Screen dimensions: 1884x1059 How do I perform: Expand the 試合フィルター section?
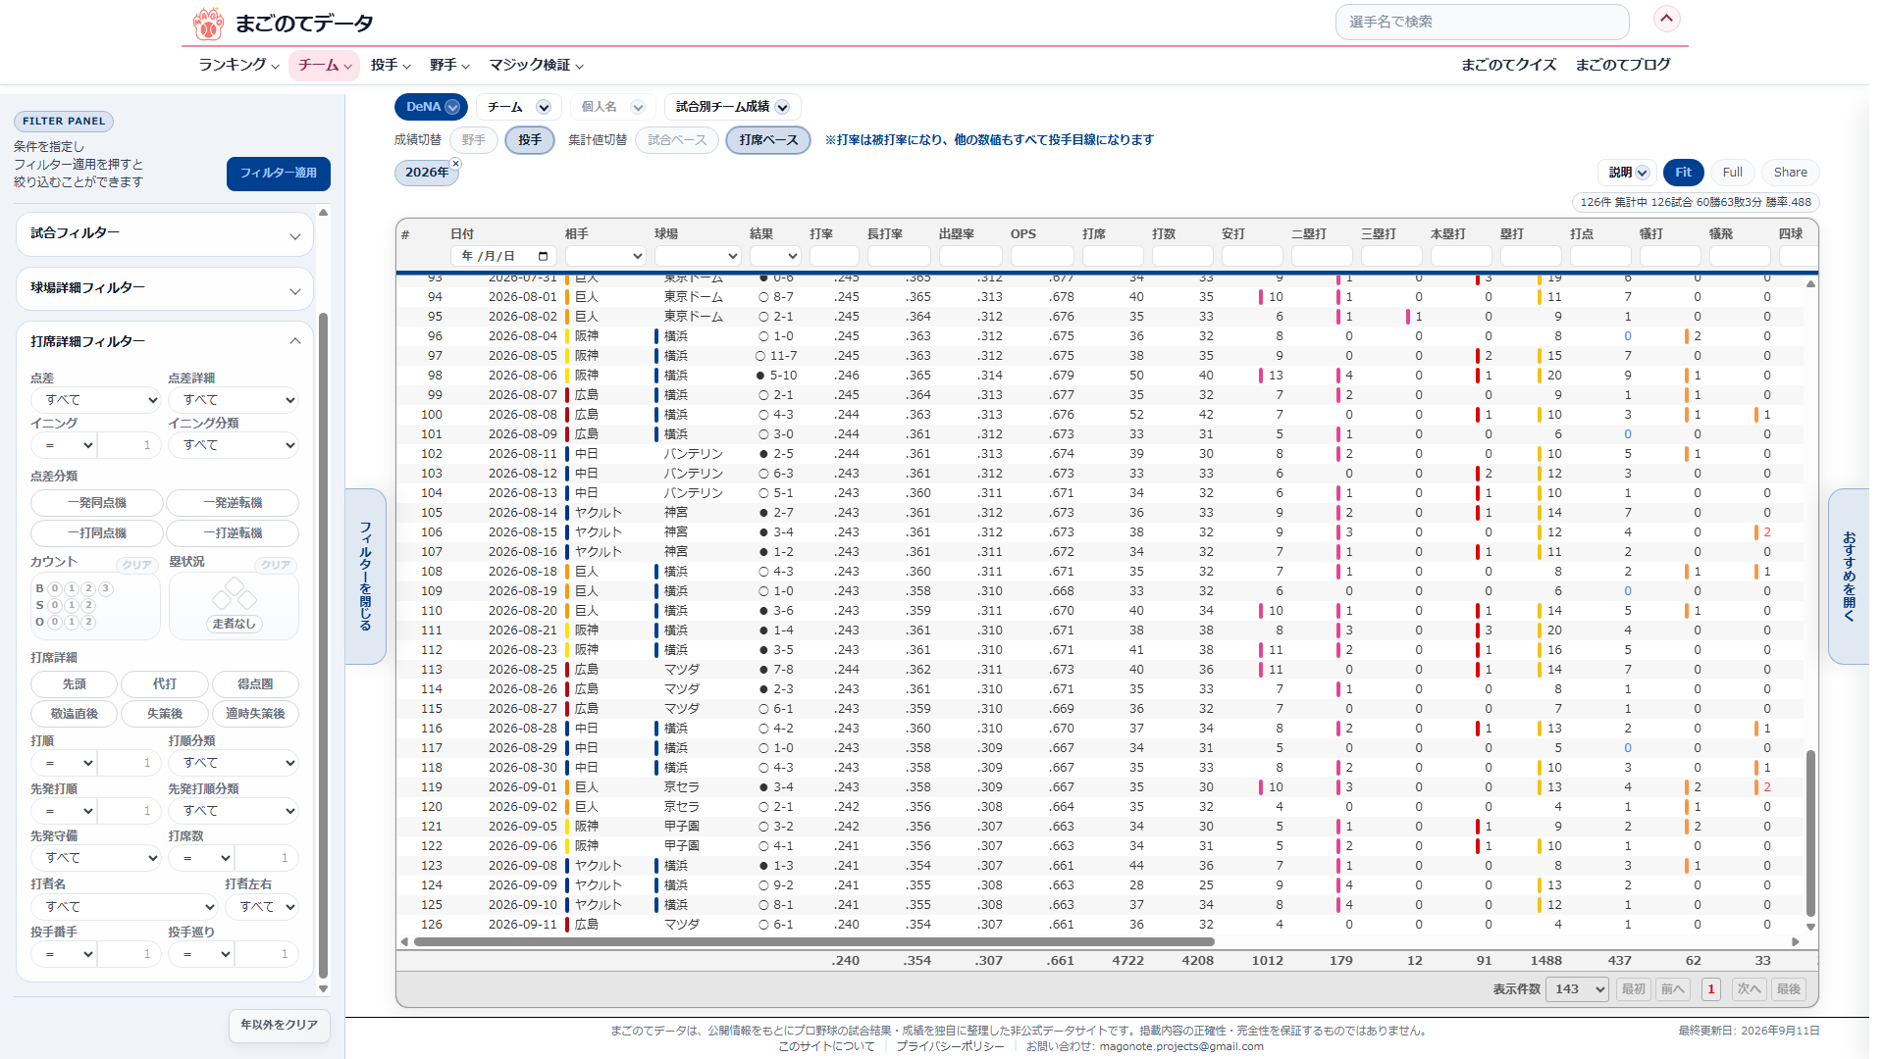click(165, 234)
